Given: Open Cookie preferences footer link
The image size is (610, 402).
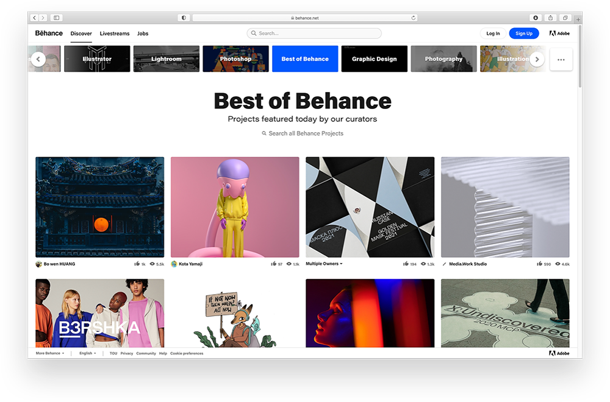Looking at the screenshot, I should [187, 353].
